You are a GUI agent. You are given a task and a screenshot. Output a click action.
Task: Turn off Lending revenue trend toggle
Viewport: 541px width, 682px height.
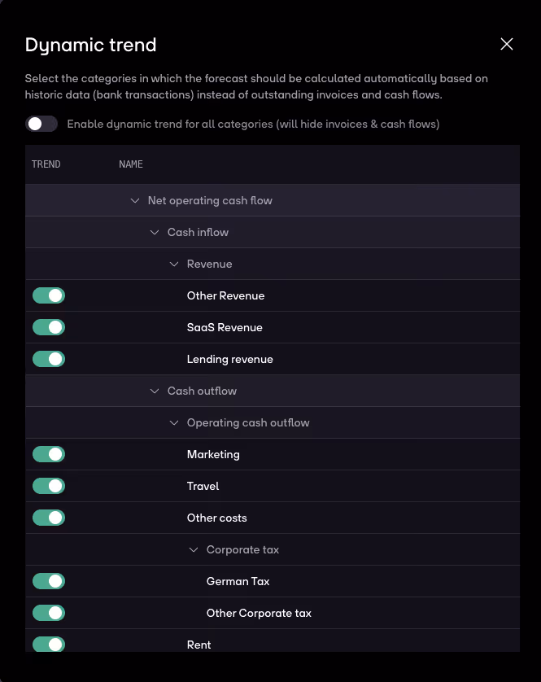[49, 359]
